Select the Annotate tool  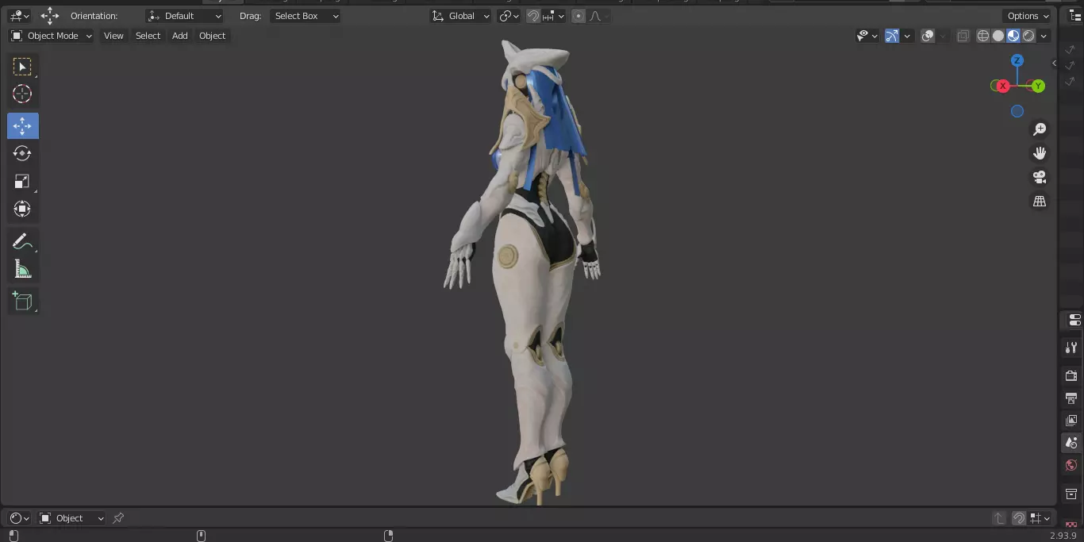click(22, 242)
